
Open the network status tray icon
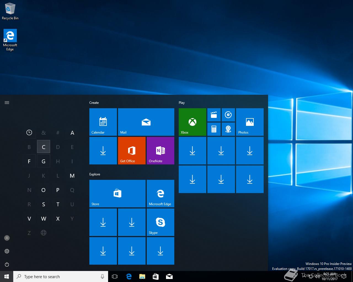click(311, 276)
